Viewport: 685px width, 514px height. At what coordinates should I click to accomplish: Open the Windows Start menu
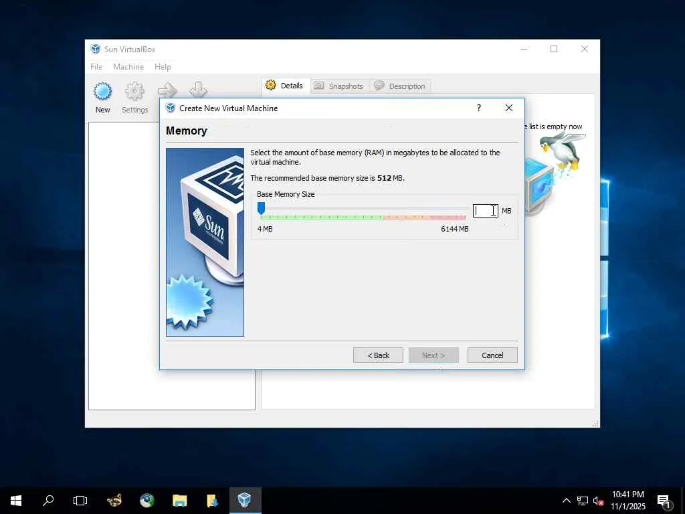coord(16,501)
